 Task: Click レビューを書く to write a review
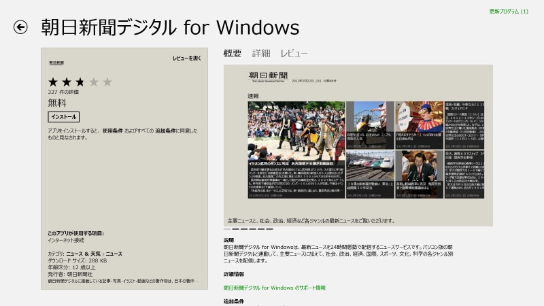pyautogui.click(x=187, y=58)
